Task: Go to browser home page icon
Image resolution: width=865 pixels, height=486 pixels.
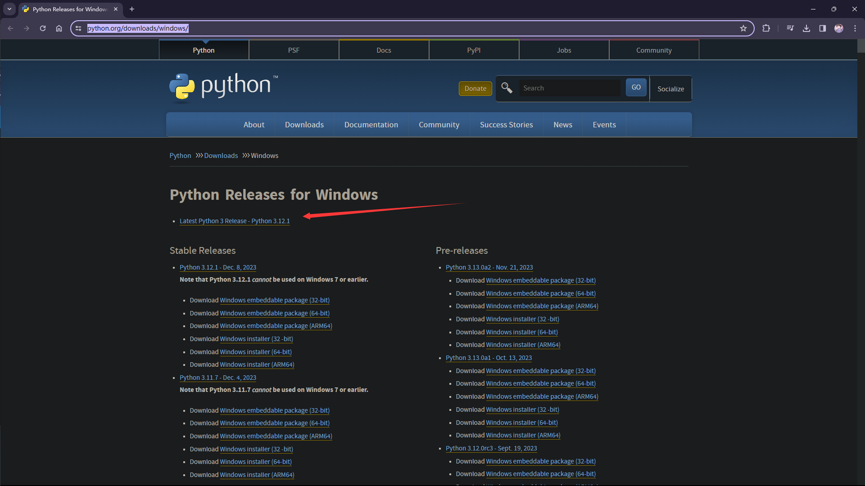Action: tap(59, 28)
